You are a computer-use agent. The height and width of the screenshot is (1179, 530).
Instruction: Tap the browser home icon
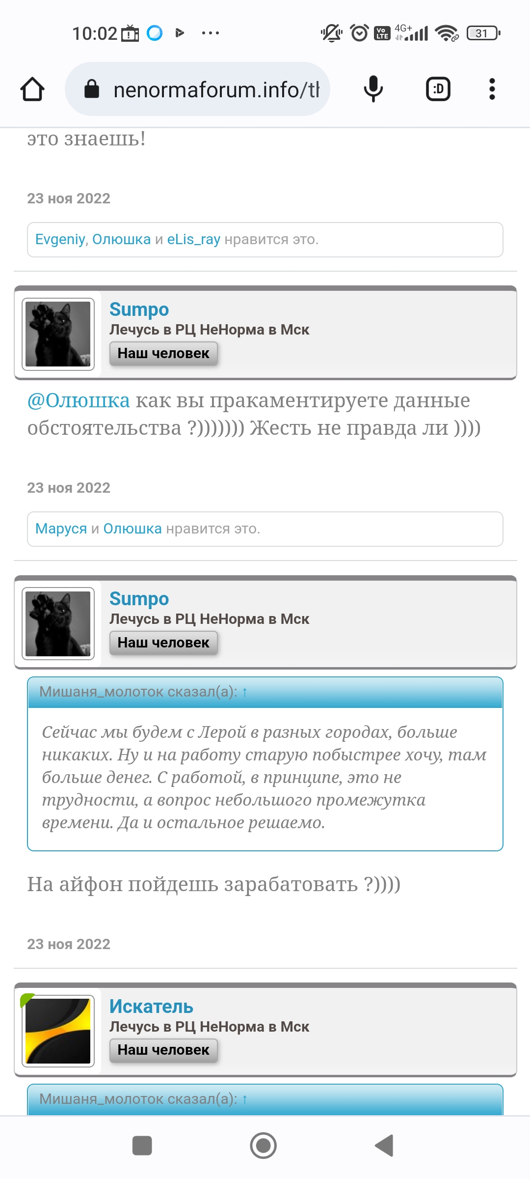click(x=32, y=89)
